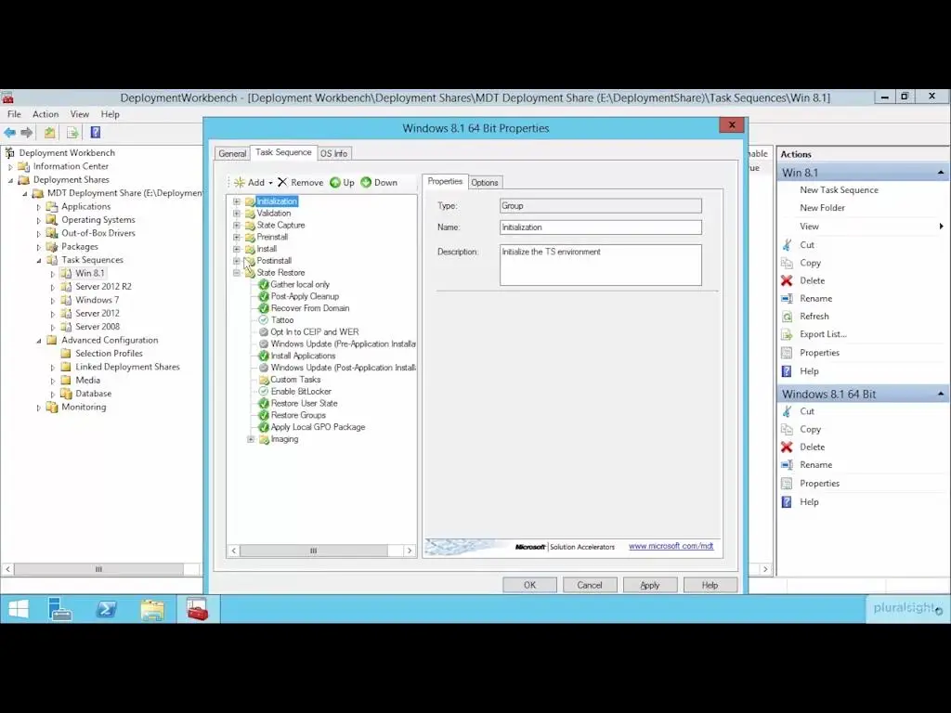This screenshot has height=713, width=951.
Task: Collapse the Win 8.1 actions section
Action: pos(941,173)
